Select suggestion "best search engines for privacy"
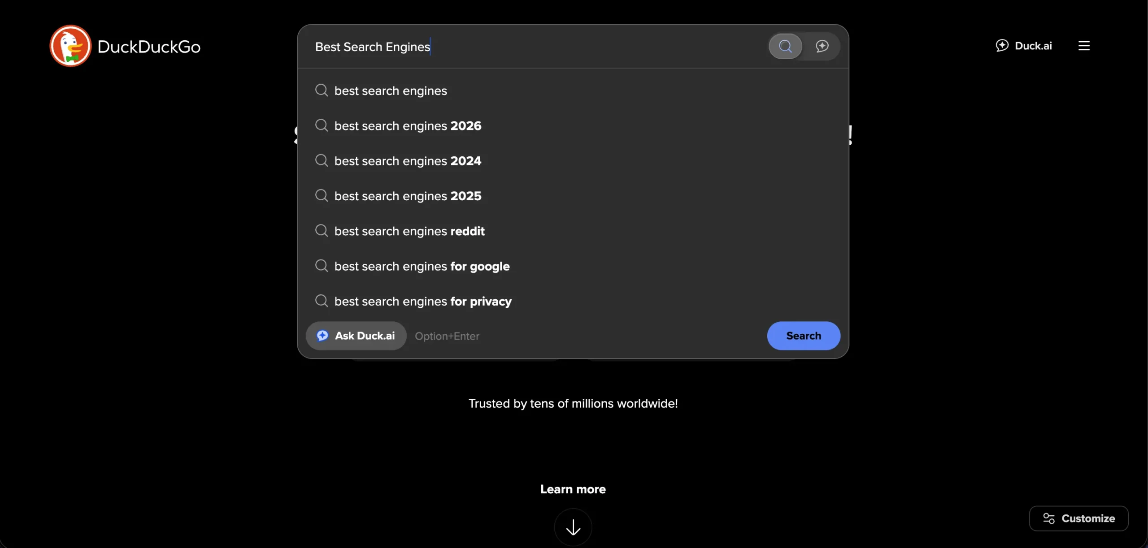The width and height of the screenshot is (1148, 548). (x=422, y=301)
